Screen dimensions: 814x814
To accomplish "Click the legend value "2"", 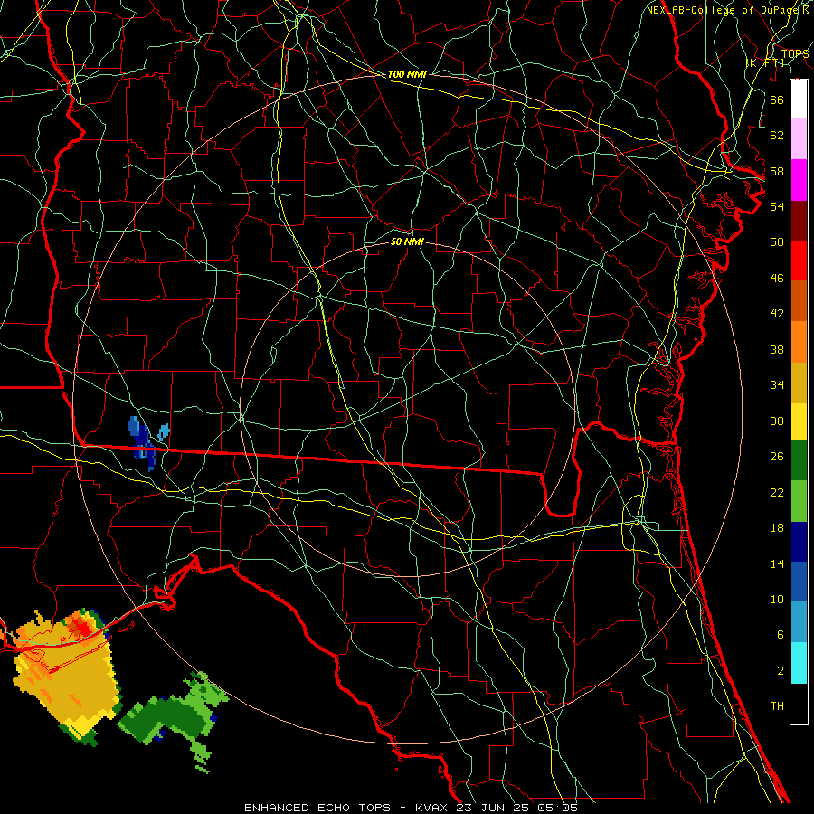I will (780, 671).
